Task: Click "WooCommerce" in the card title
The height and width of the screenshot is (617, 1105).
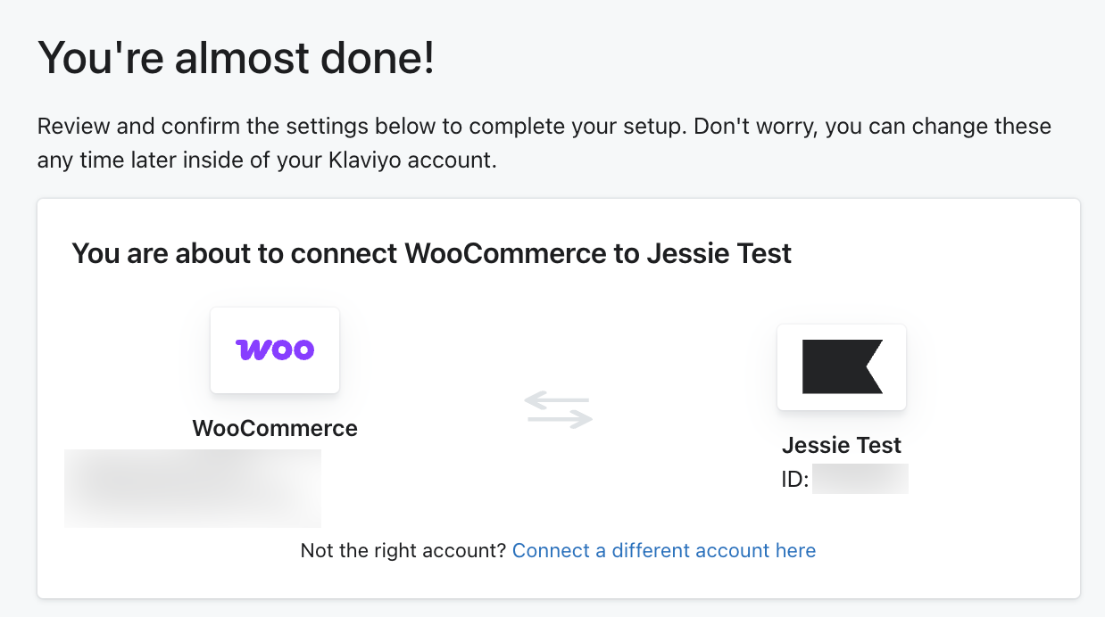Action: (x=505, y=253)
